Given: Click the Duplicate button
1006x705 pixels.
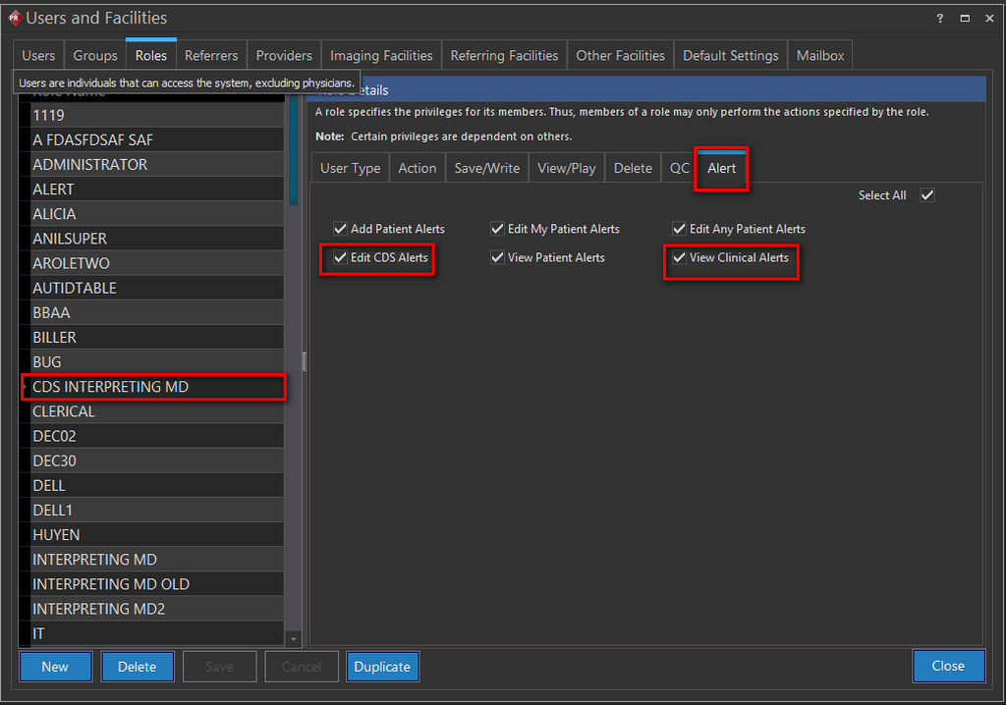Looking at the screenshot, I should pyautogui.click(x=382, y=666).
